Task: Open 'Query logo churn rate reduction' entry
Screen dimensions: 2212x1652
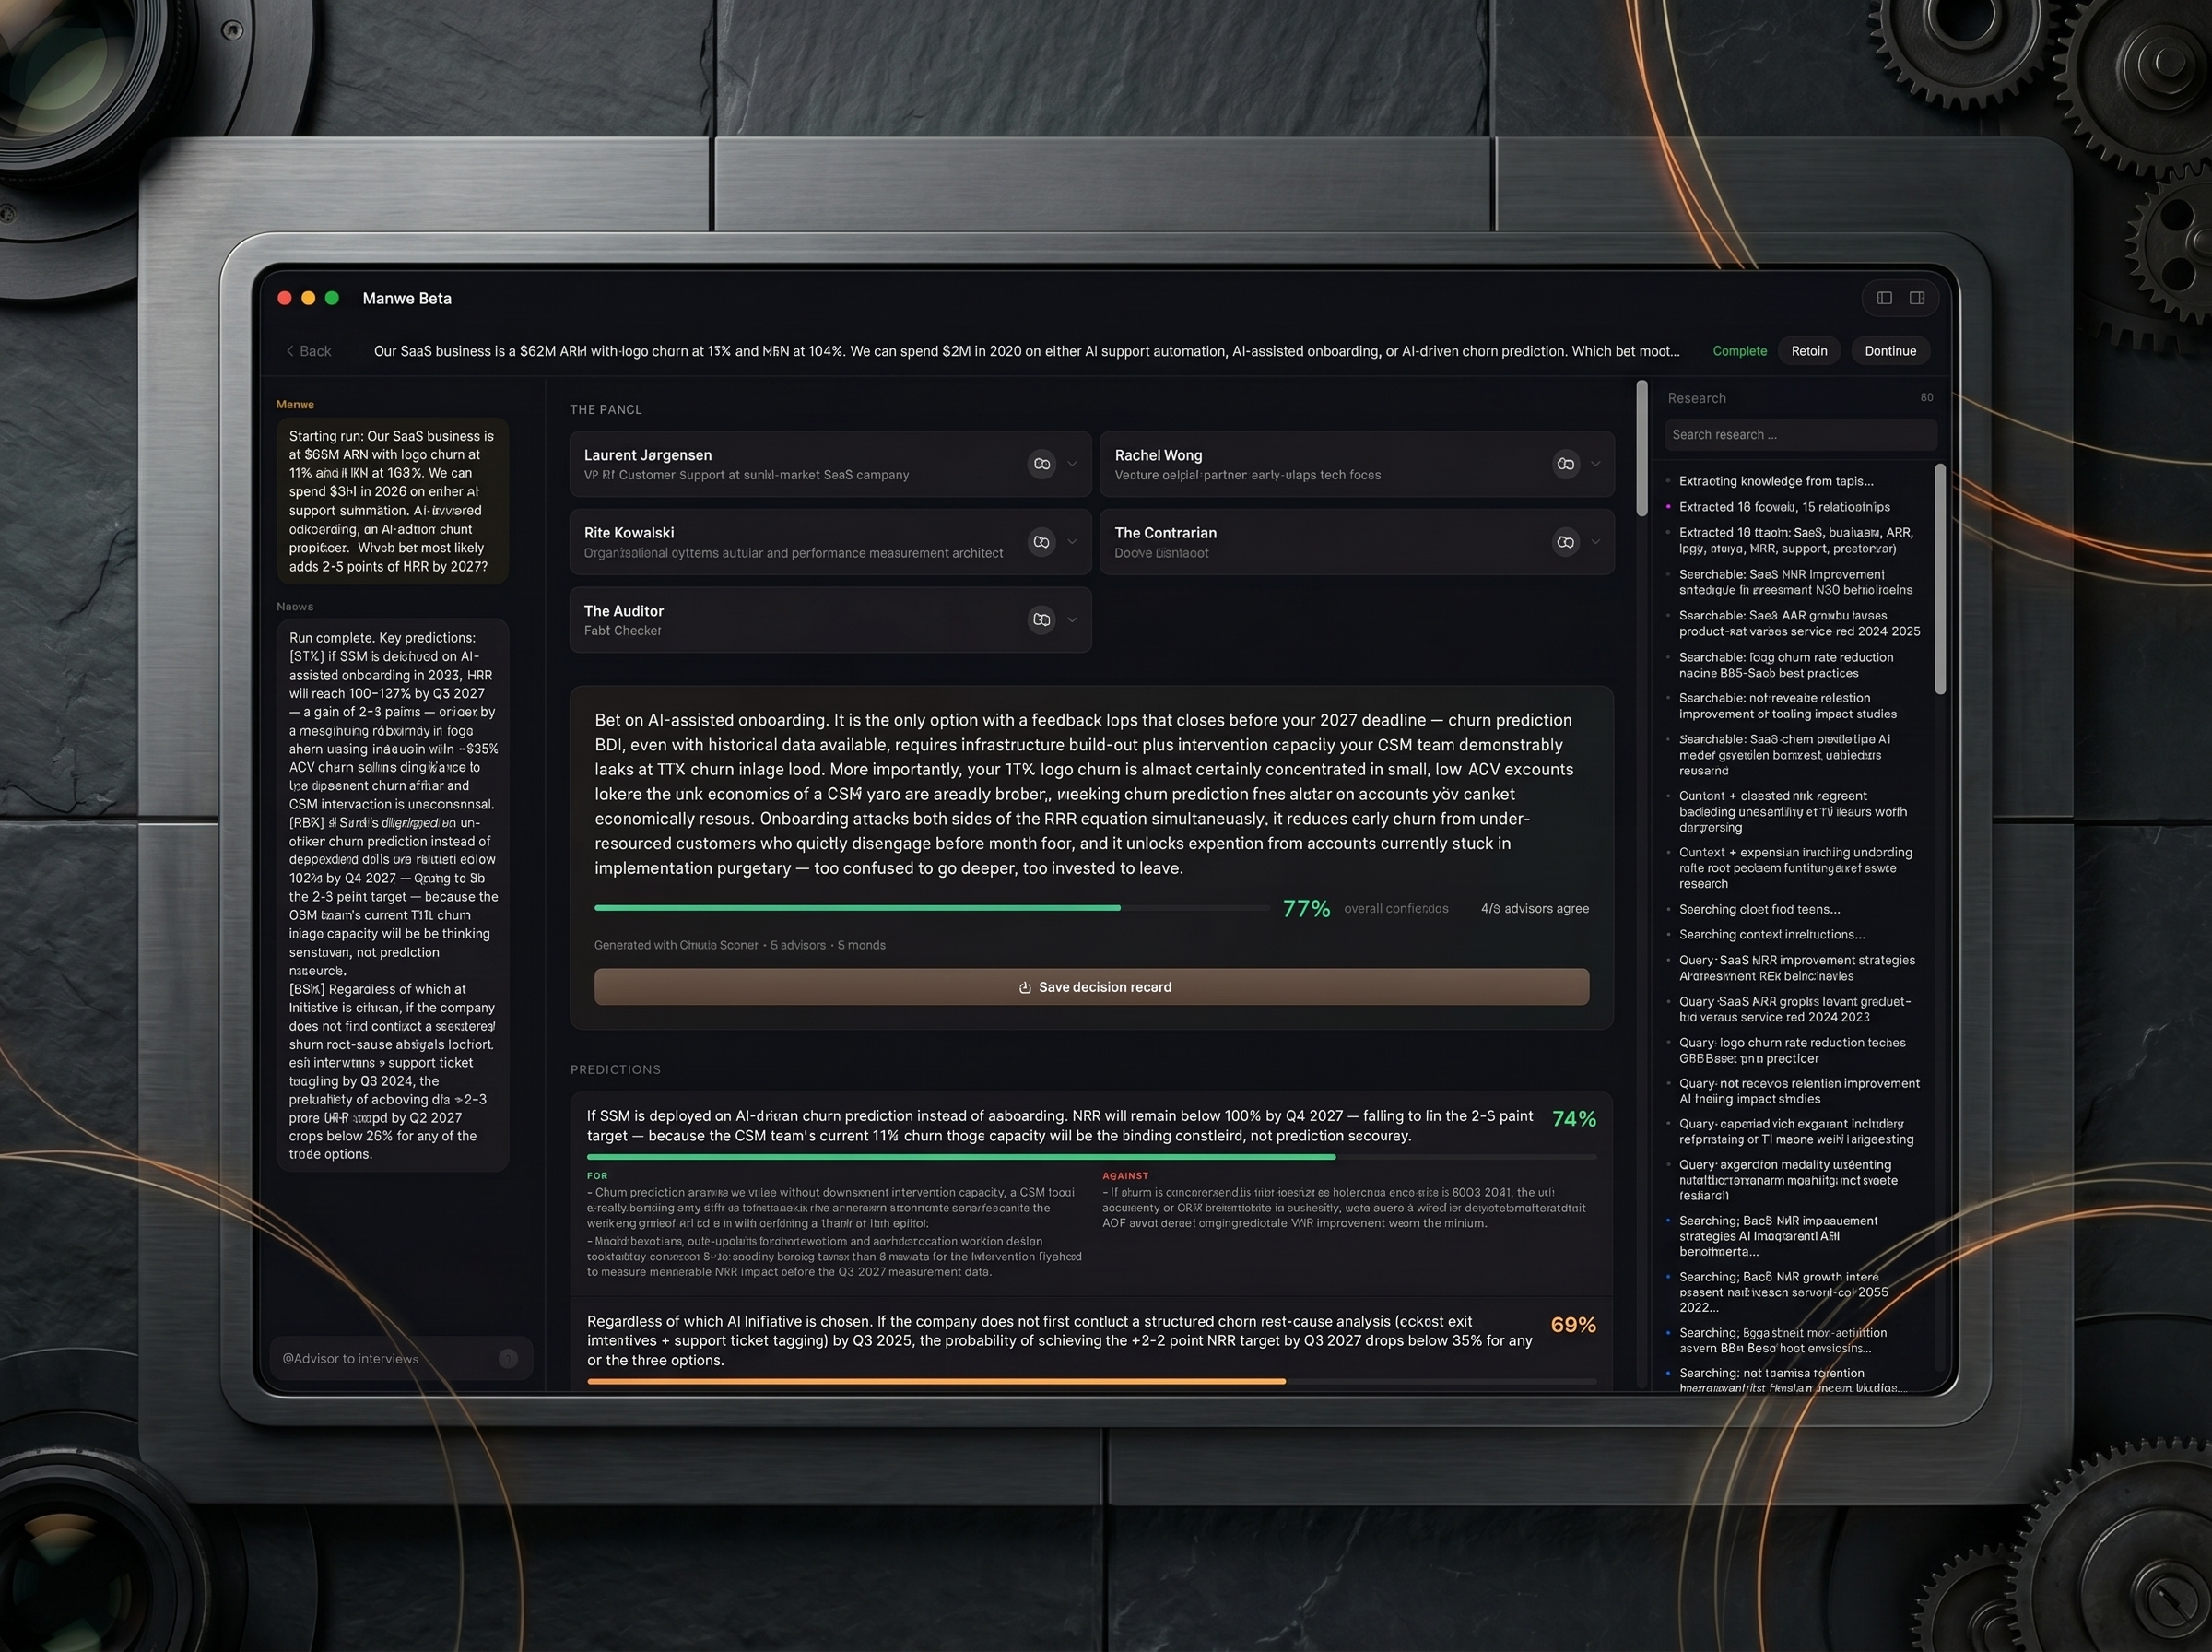Action: pyautogui.click(x=1791, y=1050)
